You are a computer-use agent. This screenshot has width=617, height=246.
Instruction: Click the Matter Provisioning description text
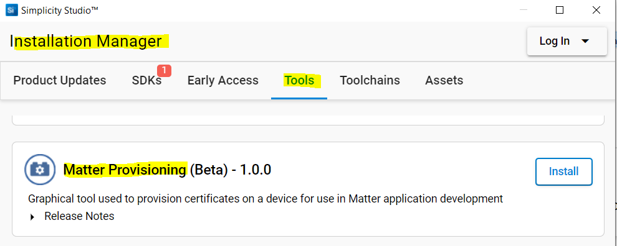pyautogui.click(x=265, y=199)
